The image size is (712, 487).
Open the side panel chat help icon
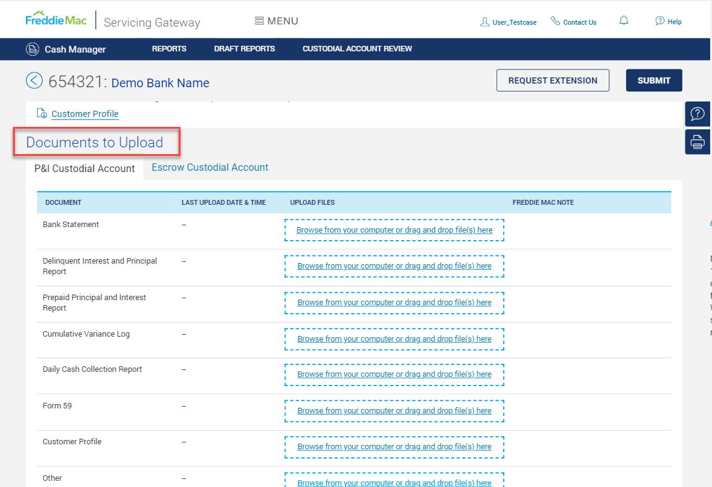[x=697, y=114]
